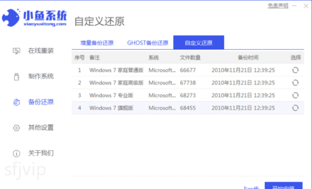Open the 免责声明 link
This screenshot has width=312, height=189.
click(278, 6)
